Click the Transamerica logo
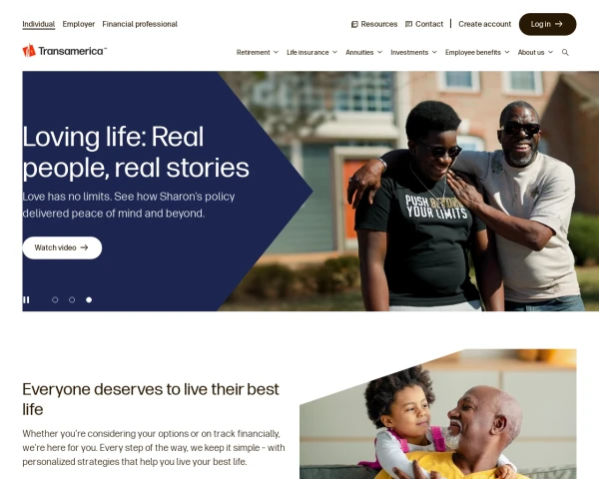The image size is (599, 479). tap(65, 51)
